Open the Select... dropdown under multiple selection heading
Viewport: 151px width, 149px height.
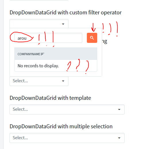(67, 138)
